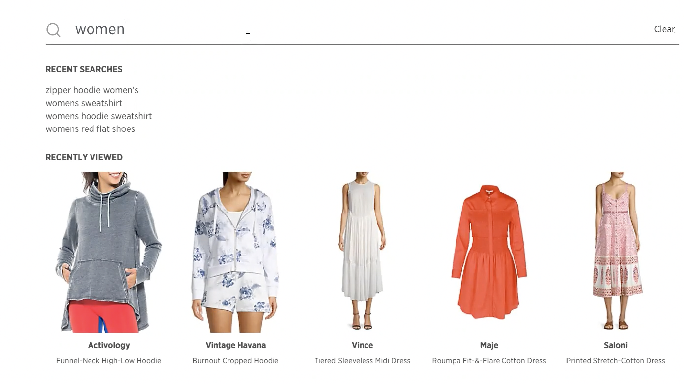The height and width of the screenshot is (384, 684).
Task: Clear the search text via Clear link
Action: click(664, 29)
